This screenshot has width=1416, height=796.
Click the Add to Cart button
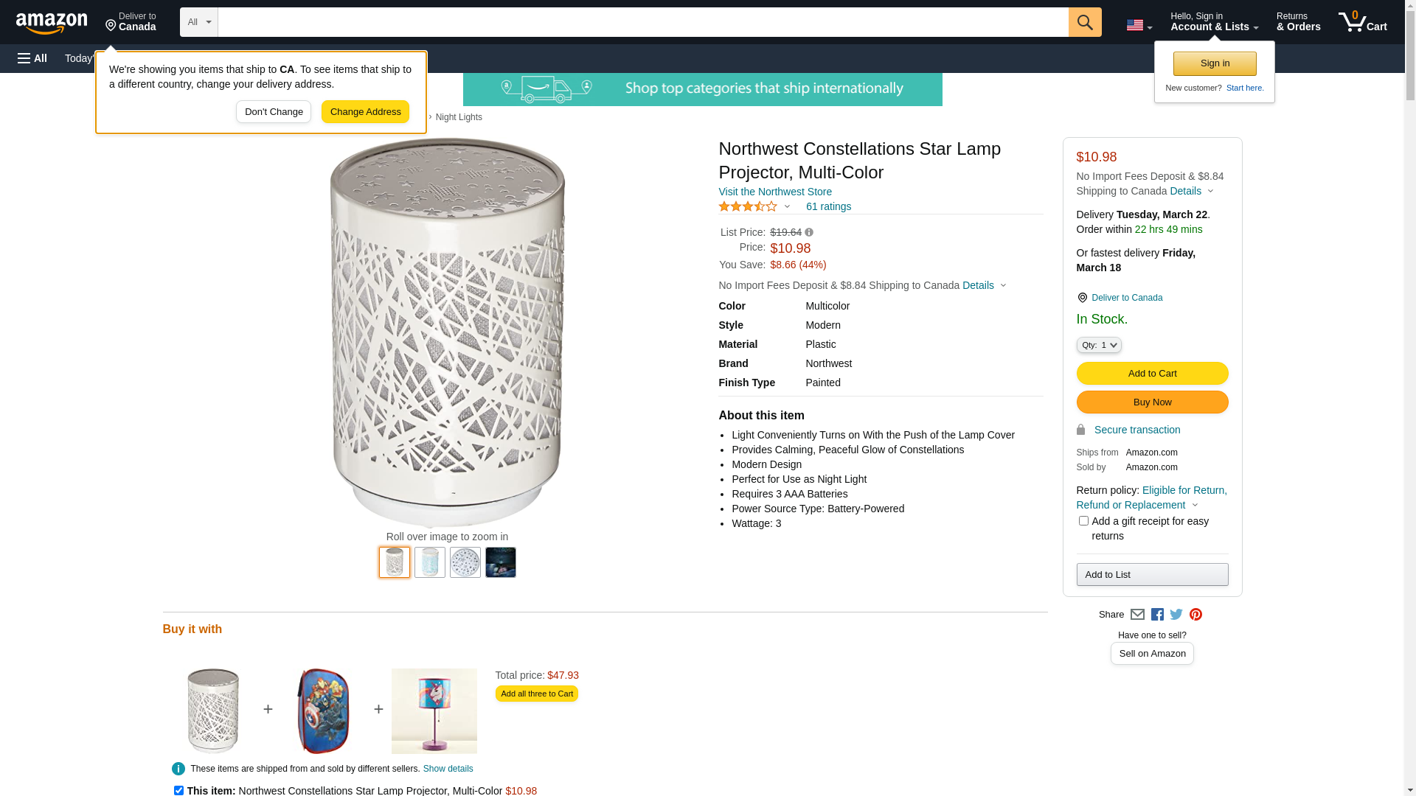1152,373
